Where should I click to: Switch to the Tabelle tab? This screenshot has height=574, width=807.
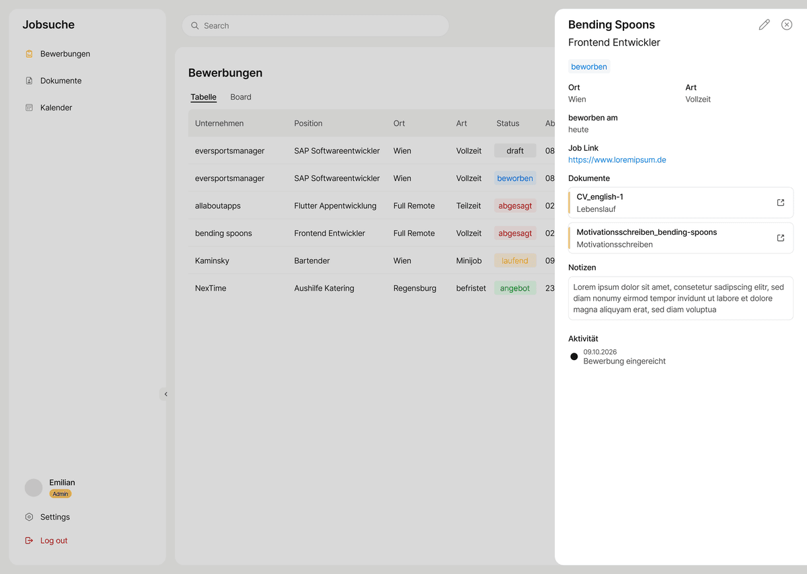point(203,97)
